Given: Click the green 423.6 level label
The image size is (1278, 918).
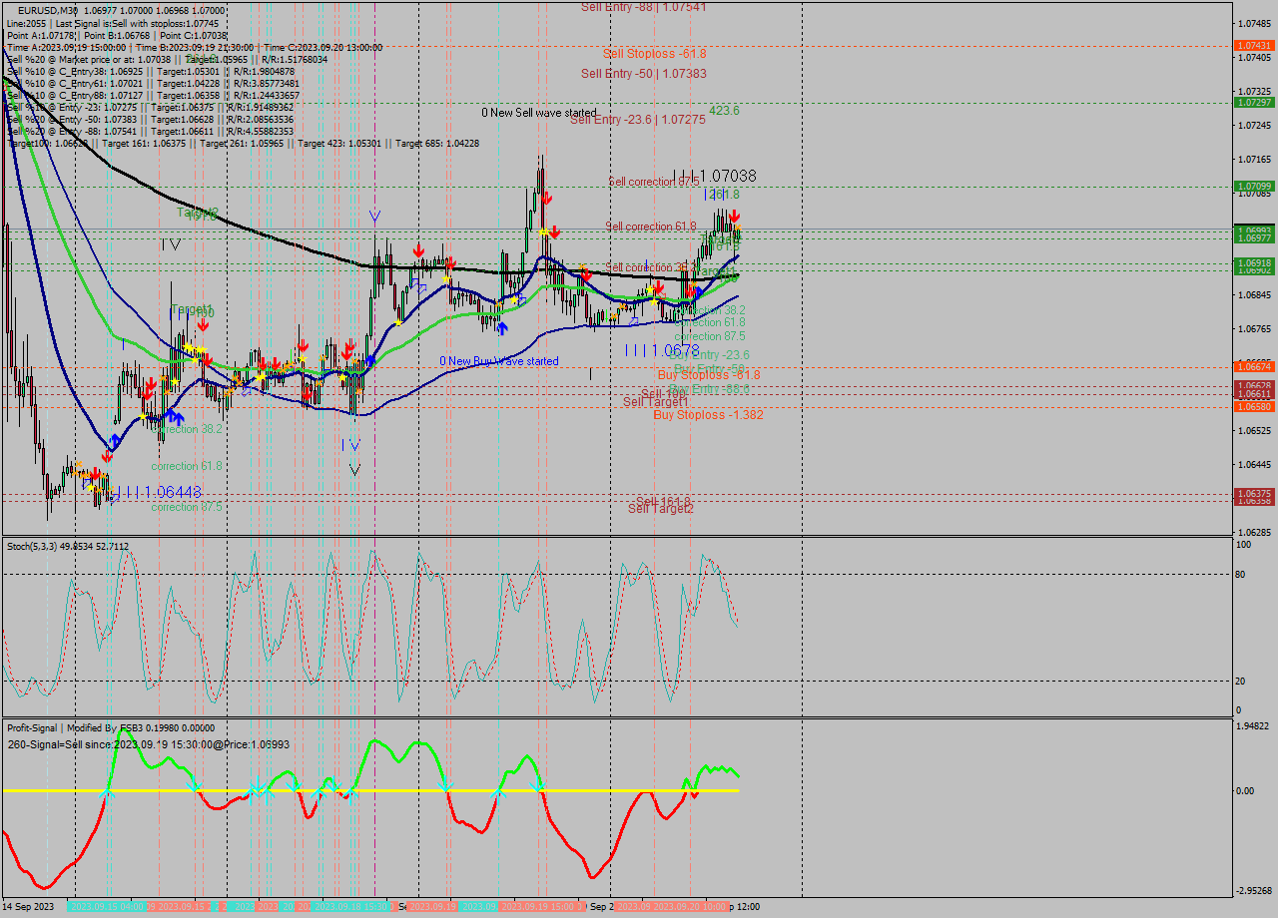Looking at the screenshot, I should [725, 111].
